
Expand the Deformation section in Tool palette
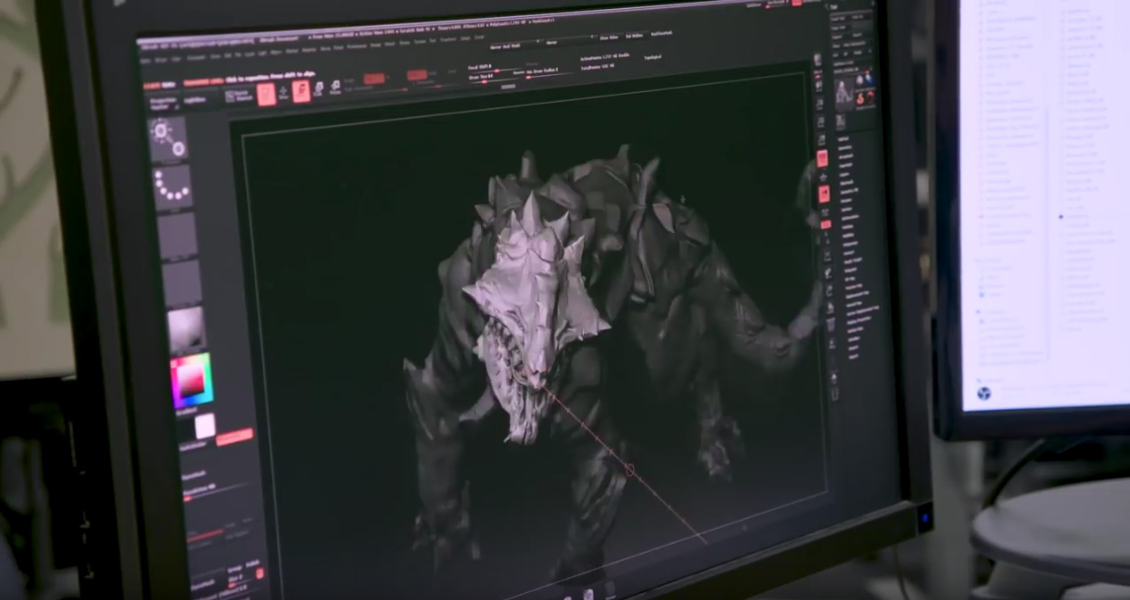[851, 217]
